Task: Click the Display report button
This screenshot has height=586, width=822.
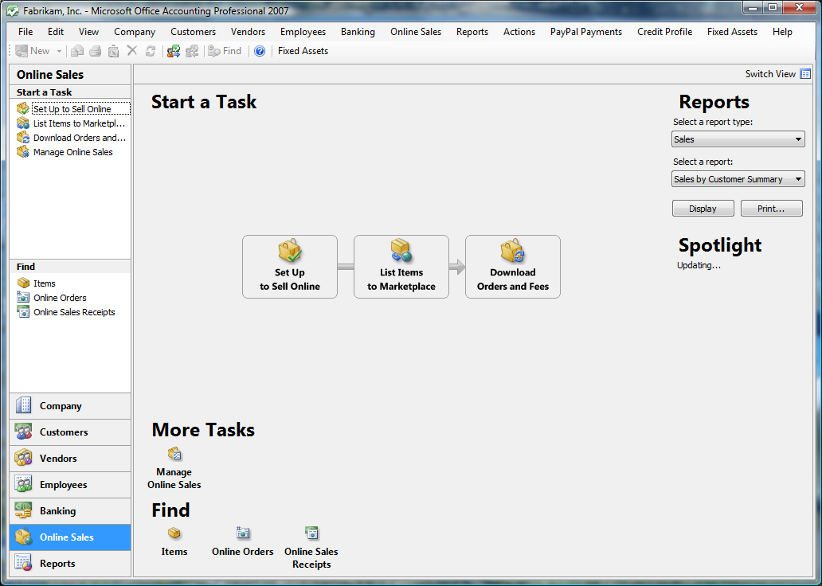Action: click(703, 208)
